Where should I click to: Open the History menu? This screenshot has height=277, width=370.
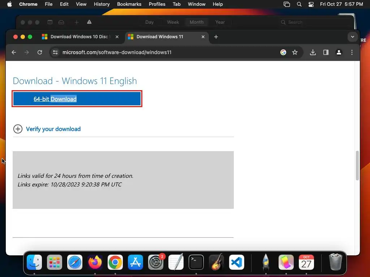(x=102, y=4)
